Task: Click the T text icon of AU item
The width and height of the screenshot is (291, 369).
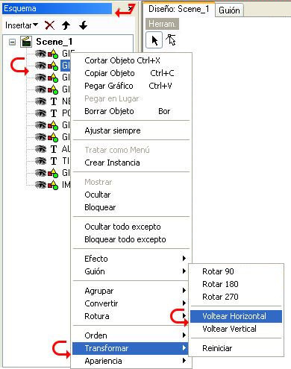Action: click(x=54, y=149)
